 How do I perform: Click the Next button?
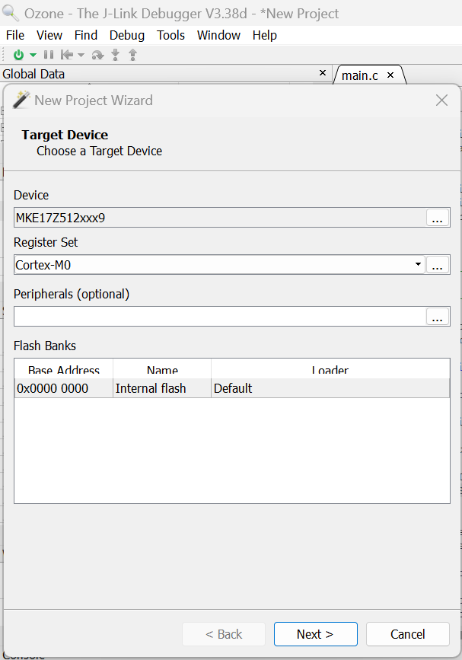[x=315, y=634]
